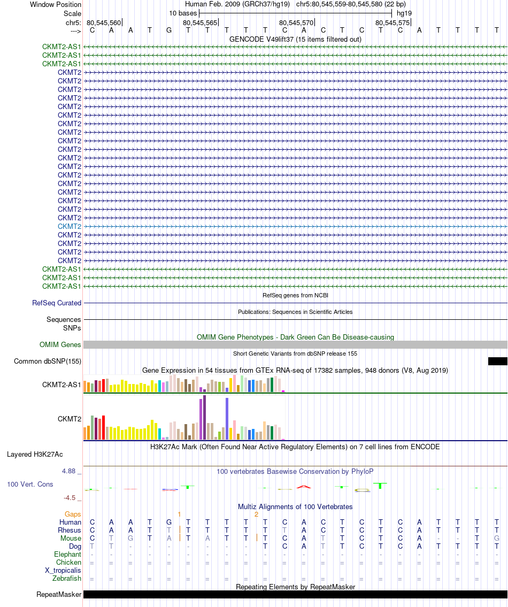
Task: Open OMIM Gene Phenotypes track title
Action: (x=295, y=337)
